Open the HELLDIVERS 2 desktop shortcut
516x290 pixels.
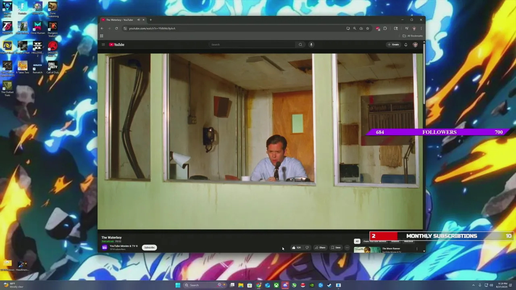point(37,49)
